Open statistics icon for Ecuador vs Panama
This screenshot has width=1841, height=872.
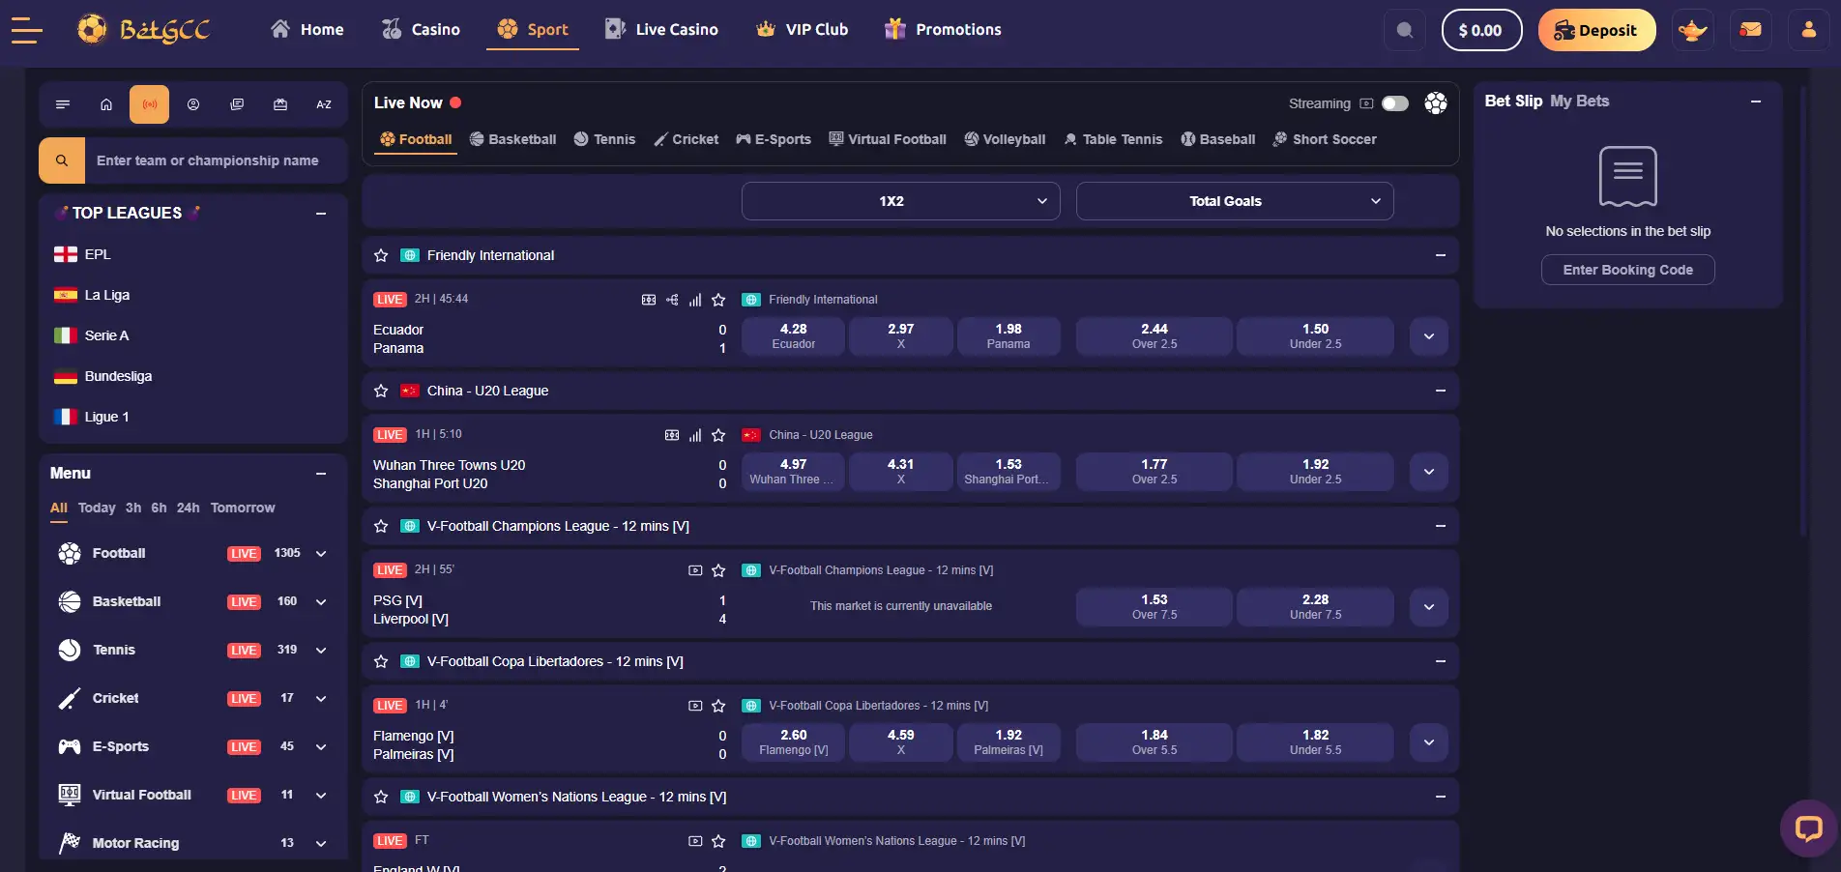(x=695, y=300)
